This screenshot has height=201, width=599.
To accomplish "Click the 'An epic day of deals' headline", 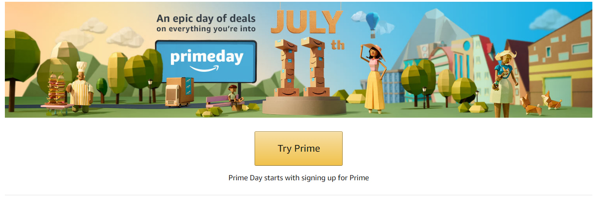I will pyautogui.click(x=206, y=19).
